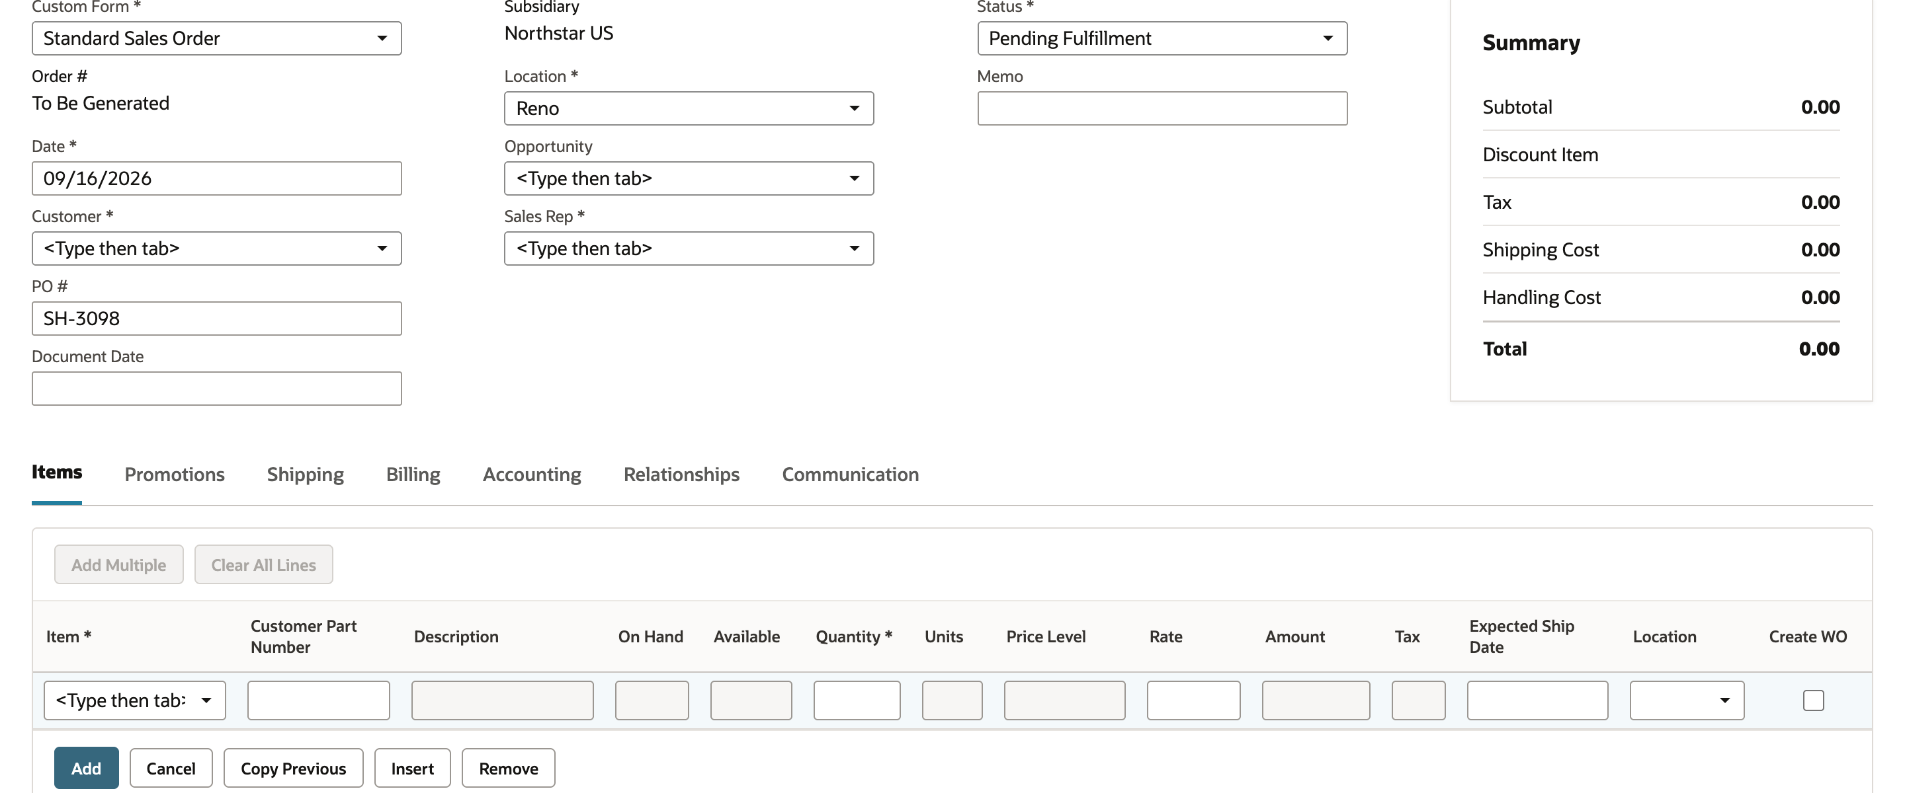The height and width of the screenshot is (793, 1905).
Task: Cancel the current item line
Action: 171,769
